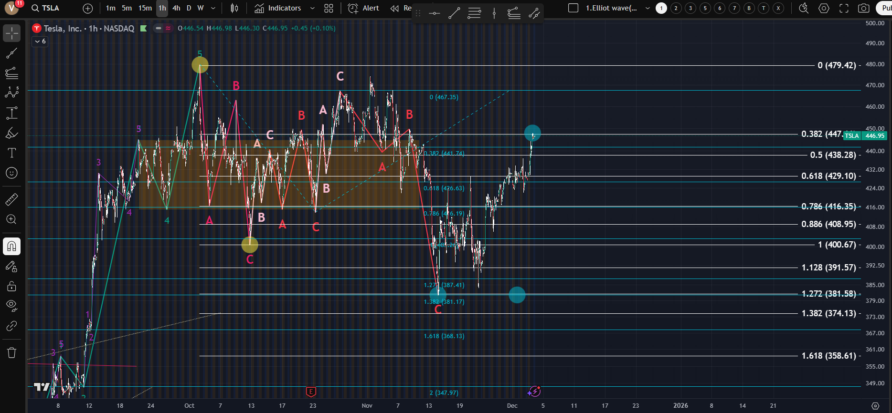The image size is (892, 413).
Task: Select the Fibonacci retracement tool in left toolbar
Action: pyautogui.click(x=11, y=73)
